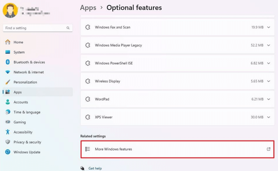Go to Time & language settings

pyautogui.click(x=27, y=112)
